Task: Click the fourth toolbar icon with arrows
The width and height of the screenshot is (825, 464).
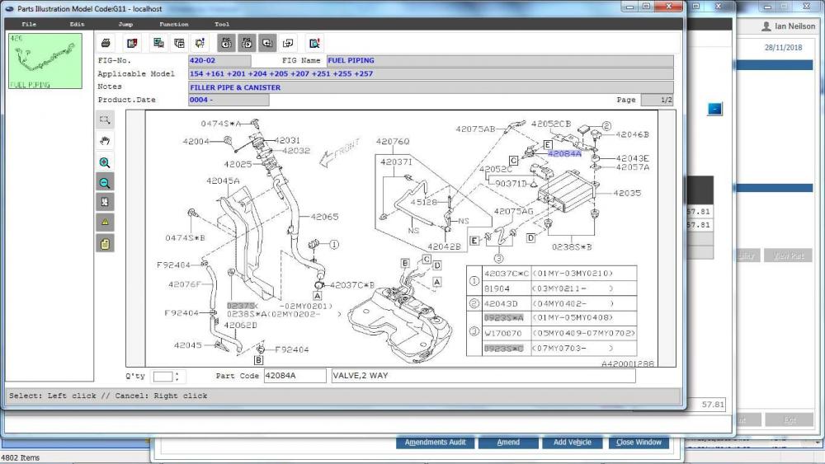Action: tap(179, 43)
